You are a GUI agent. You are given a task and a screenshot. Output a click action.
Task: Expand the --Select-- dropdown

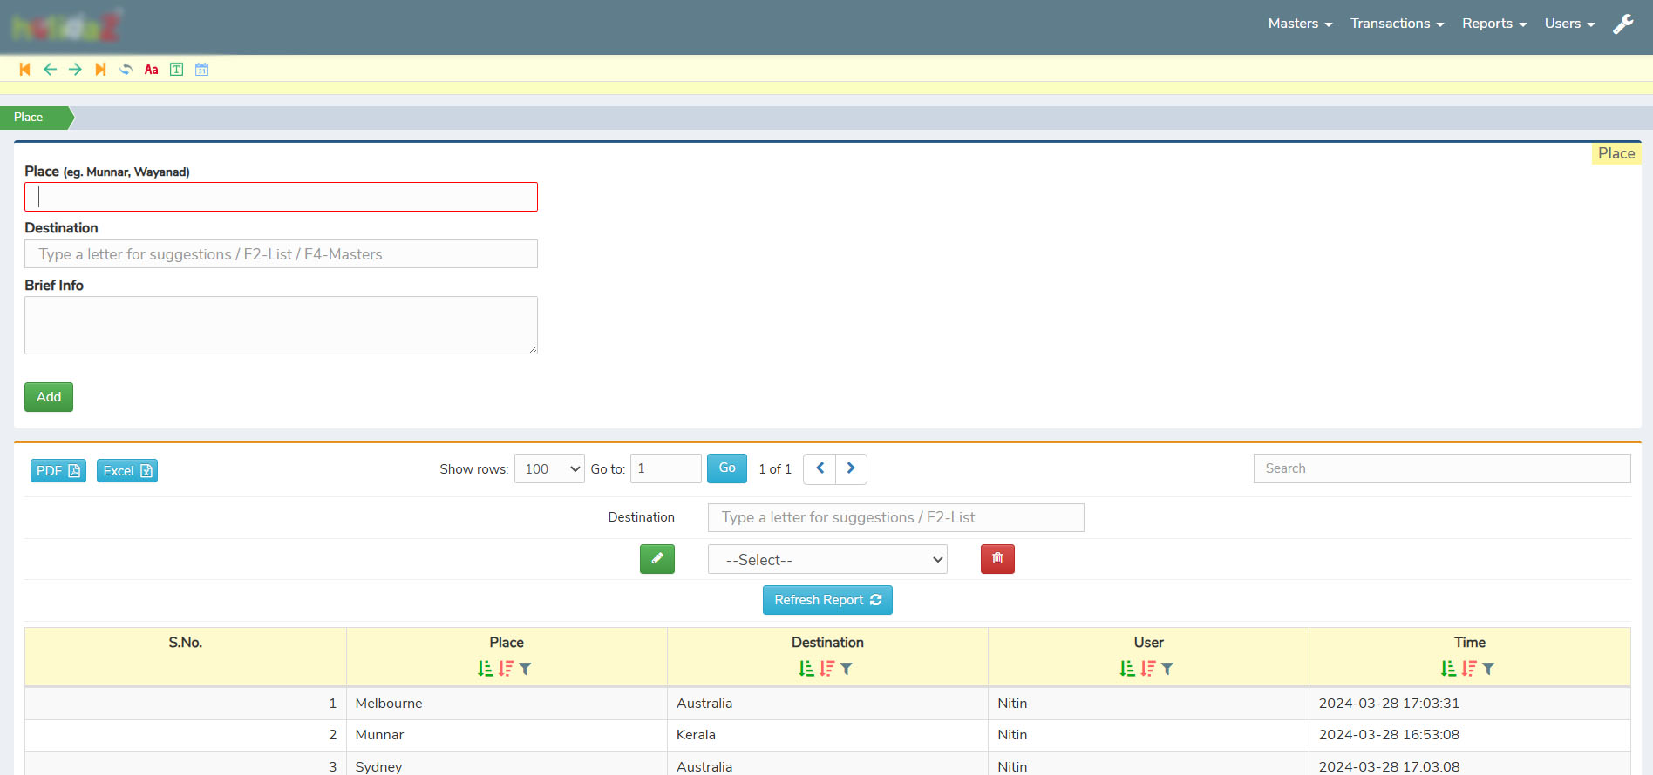point(826,560)
